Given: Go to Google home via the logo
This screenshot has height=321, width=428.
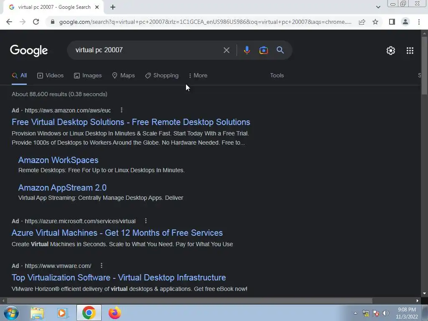Looking at the screenshot, I should point(29,51).
